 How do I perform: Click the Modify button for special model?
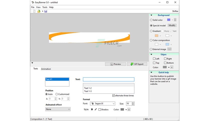tap(172, 25)
